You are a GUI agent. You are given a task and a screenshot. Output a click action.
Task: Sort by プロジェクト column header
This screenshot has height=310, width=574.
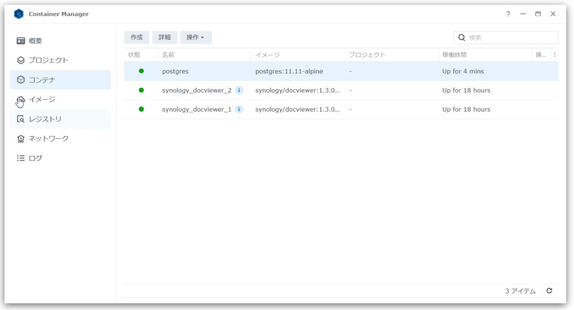(x=392, y=55)
